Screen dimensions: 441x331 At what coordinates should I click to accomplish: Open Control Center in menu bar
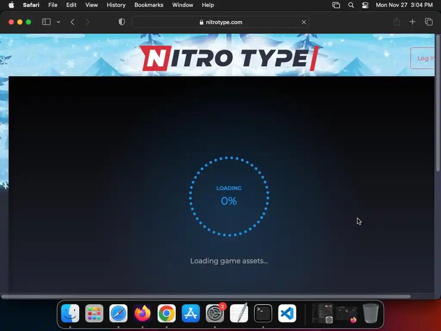click(365, 5)
